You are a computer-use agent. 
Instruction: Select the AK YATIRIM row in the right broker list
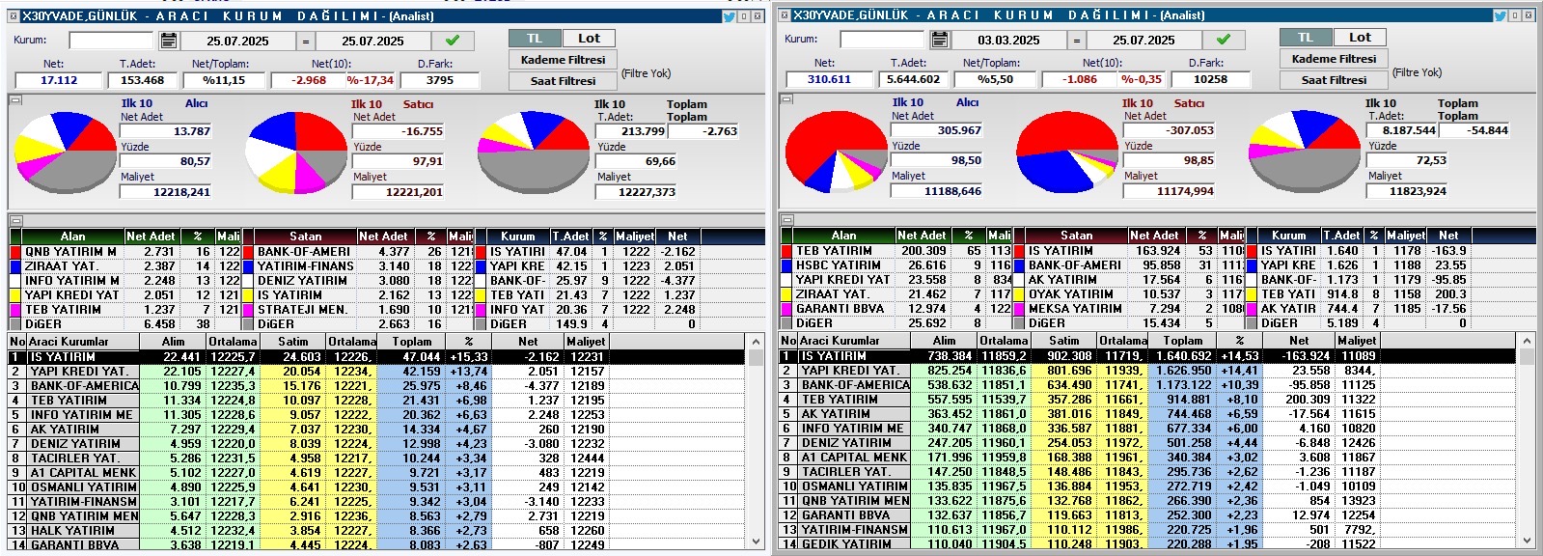(1148, 413)
